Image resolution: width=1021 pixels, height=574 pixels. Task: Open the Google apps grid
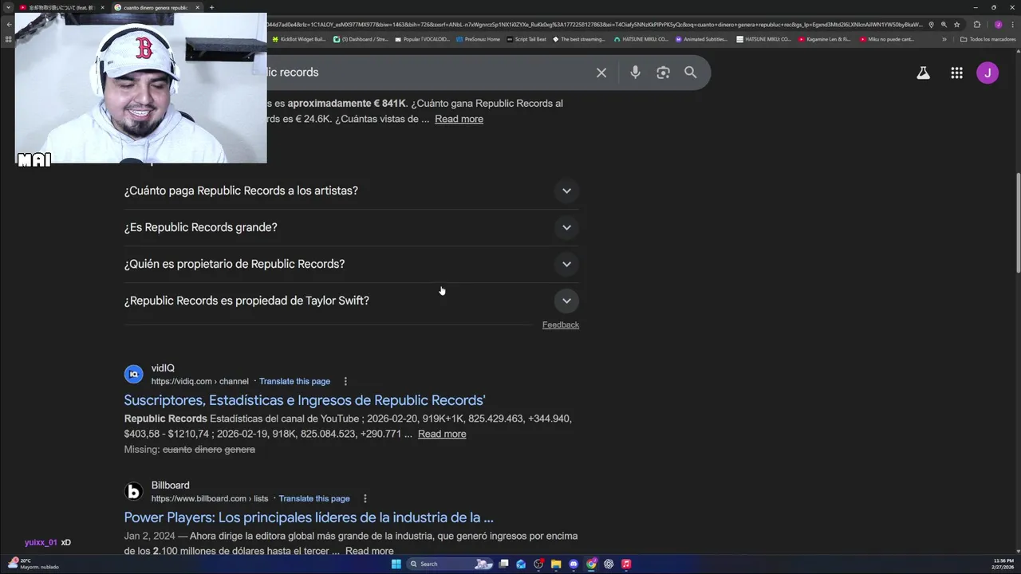click(x=956, y=73)
